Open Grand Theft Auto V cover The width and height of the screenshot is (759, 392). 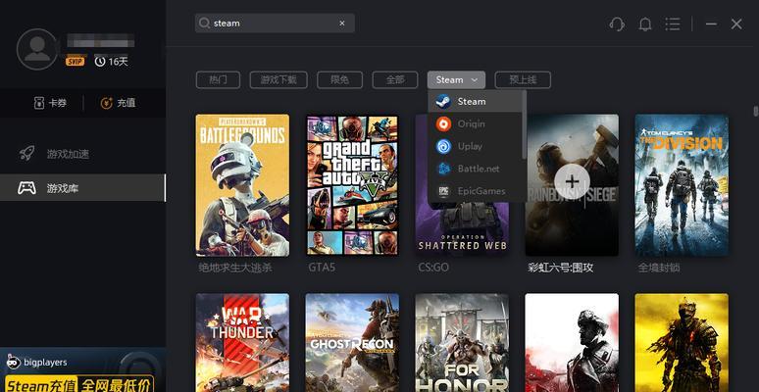pos(352,185)
